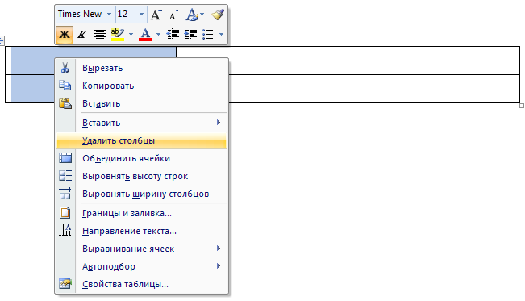This screenshot has width=525, height=301.
Task: Toggle Italic (К) formatting
Action: coord(82,34)
